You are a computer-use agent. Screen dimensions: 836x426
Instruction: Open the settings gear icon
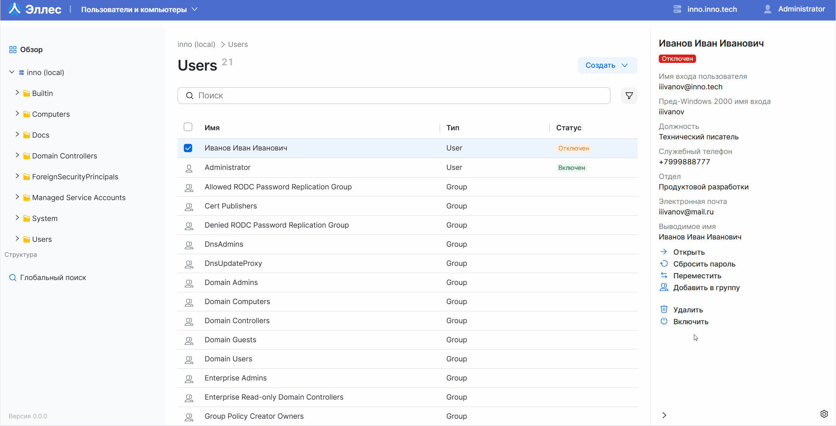pos(824,413)
